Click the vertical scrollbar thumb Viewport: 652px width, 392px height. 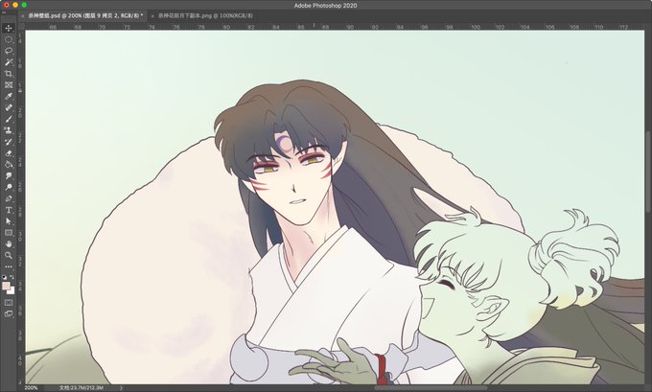pyautogui.click(x=648, y=170)
